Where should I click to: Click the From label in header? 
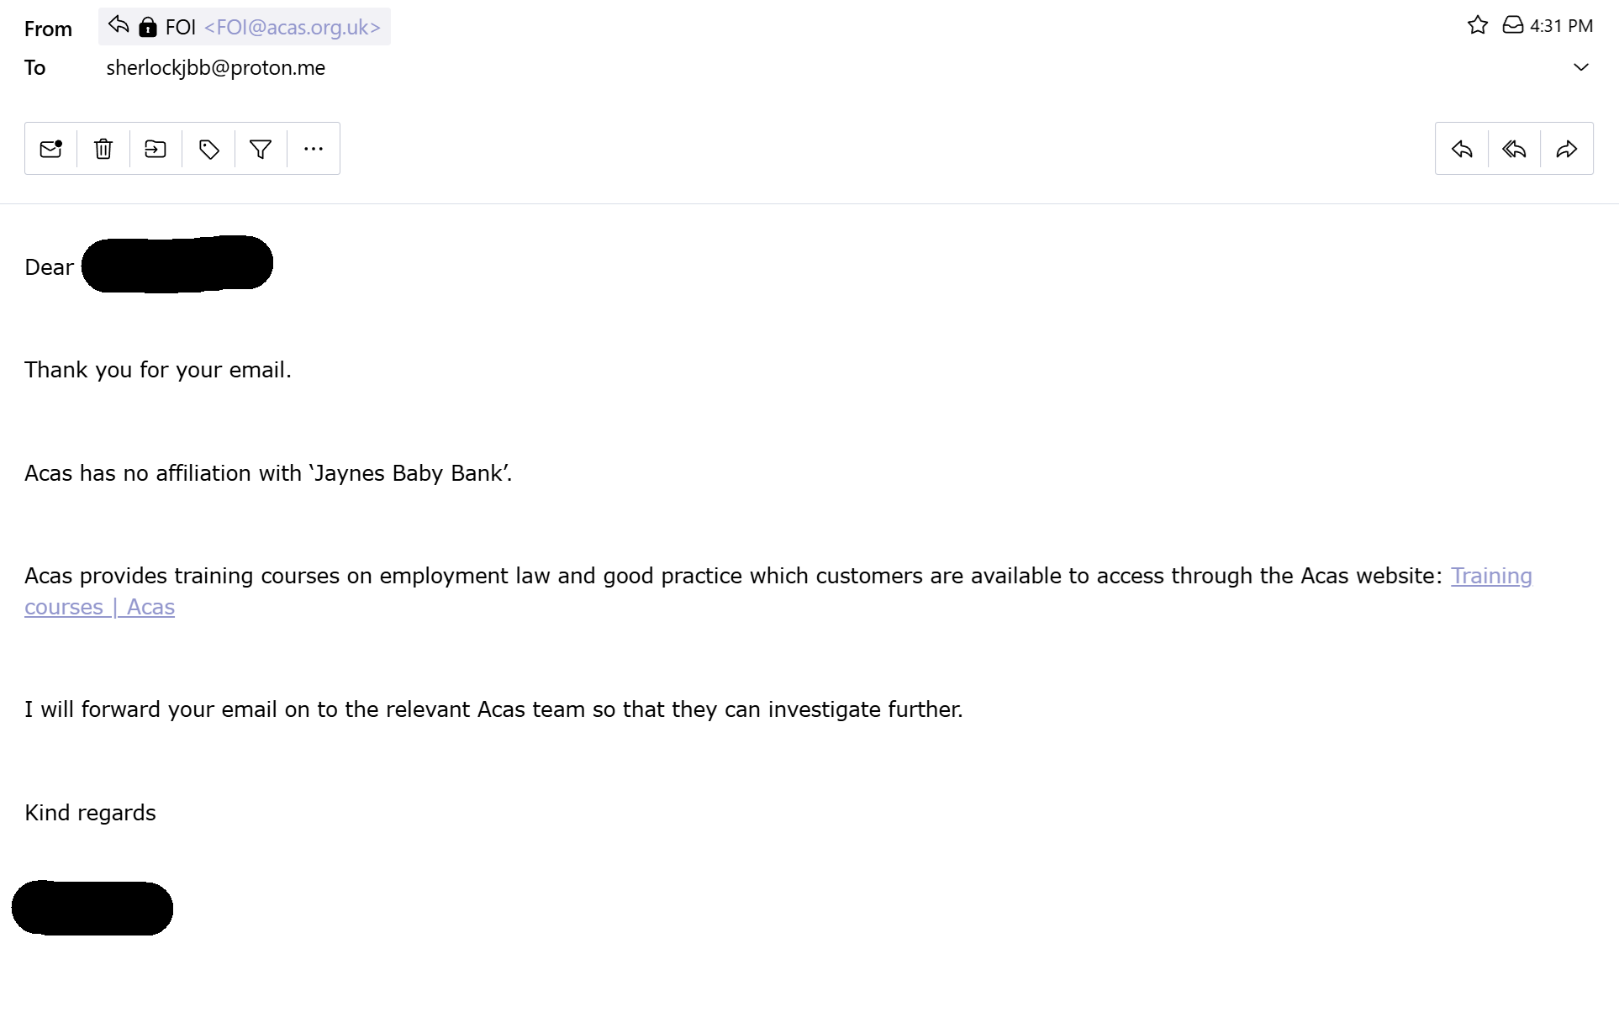click(48, 29)
